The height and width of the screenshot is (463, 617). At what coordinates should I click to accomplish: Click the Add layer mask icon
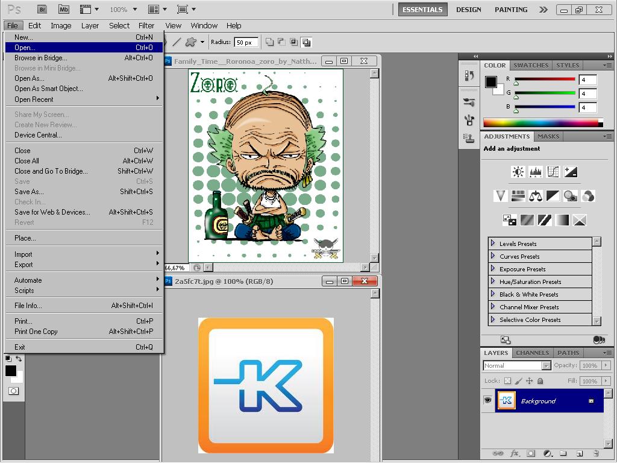[x=531, y=453]
